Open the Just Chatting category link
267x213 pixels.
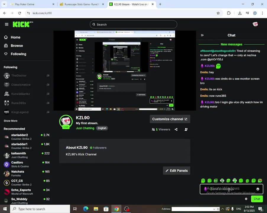pos(85,128)
